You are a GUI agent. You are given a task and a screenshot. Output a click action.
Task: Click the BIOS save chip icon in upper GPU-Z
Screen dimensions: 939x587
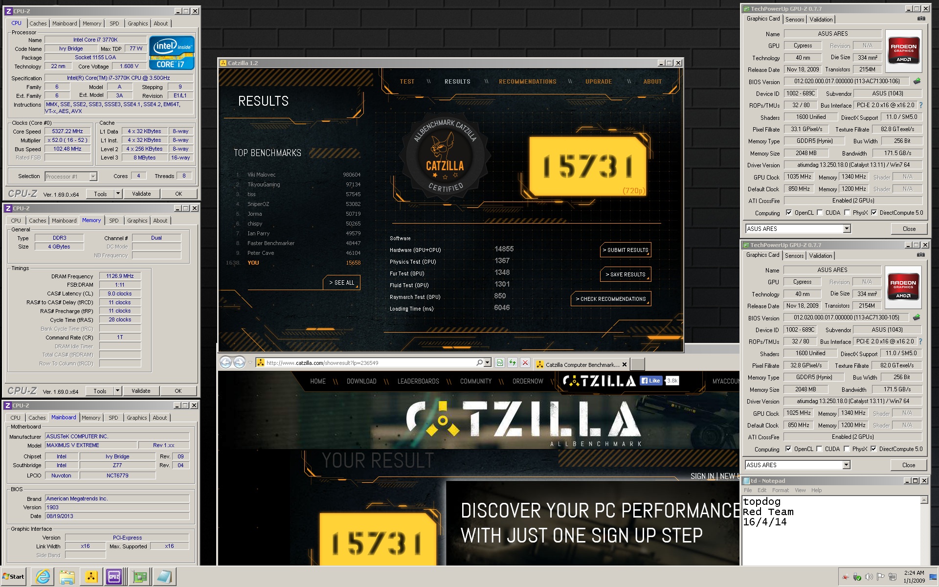(917, 81)
